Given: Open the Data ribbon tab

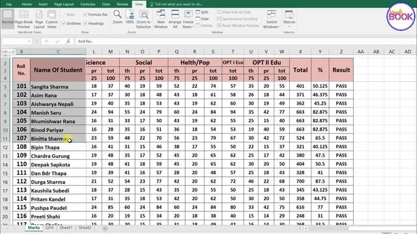Looking at the screenshot, I should 106,5.
